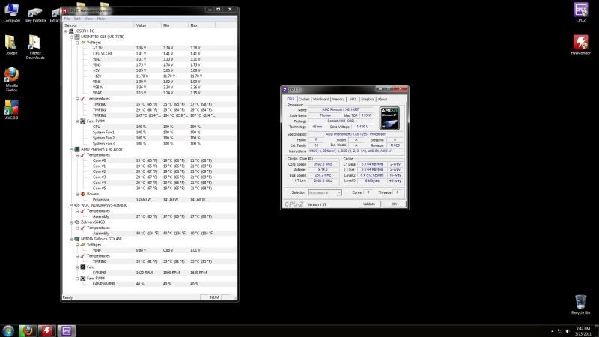Collapse Temperatures under AMD Phenom II
The width and height of the screenshot is (599, 337).
77,155
